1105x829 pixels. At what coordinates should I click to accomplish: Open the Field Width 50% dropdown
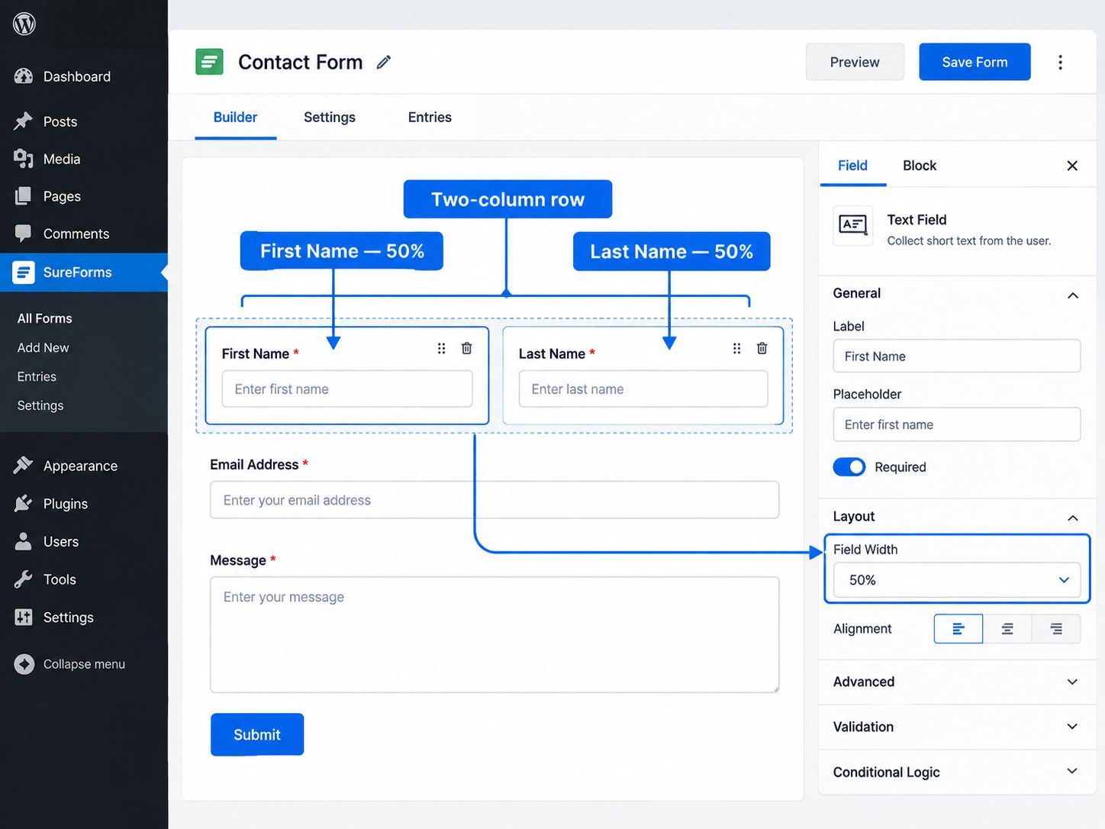(x=957, y=580)
